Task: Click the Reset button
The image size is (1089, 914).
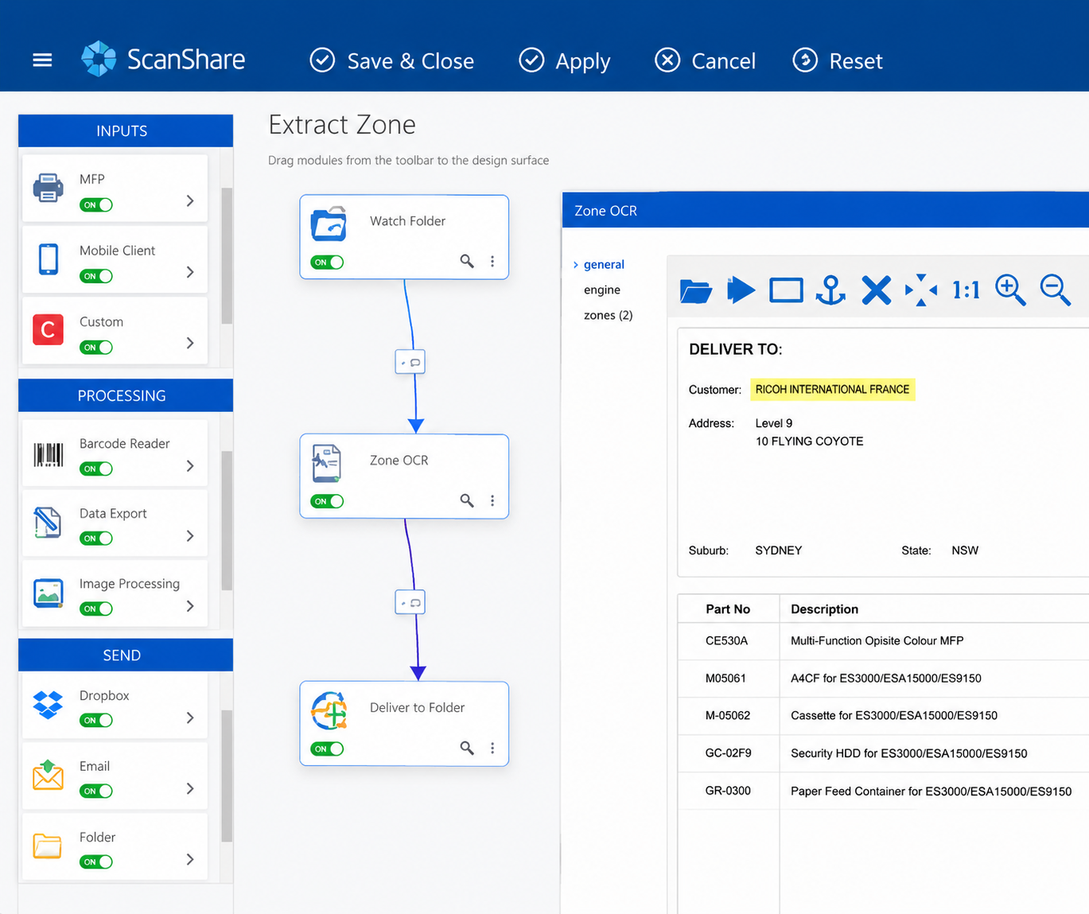Action: point(838,60)
